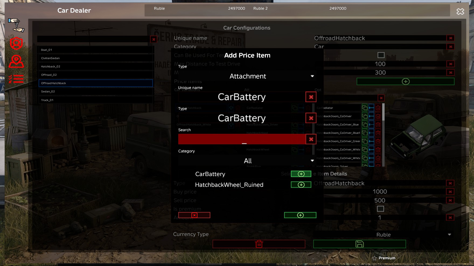The width and height of the screenshot is (474, 266).
Task: Open the map marker person sidebar icon
Action: pyautogui.click(x=16, y=62)
